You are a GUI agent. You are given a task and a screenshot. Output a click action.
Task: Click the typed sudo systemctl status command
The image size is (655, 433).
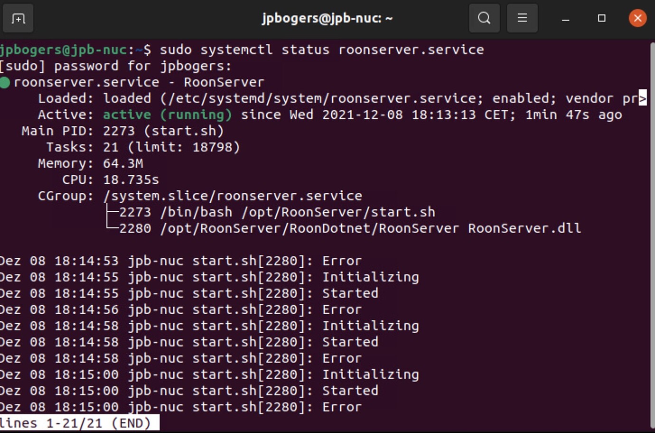pos(321,50)
